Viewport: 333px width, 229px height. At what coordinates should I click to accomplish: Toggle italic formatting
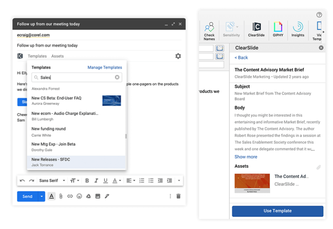(x=96, y=180)
